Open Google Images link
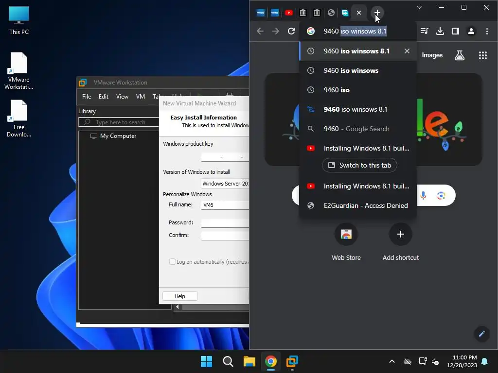The height and width of the screenshot is (373, 498). pos(432,55)
